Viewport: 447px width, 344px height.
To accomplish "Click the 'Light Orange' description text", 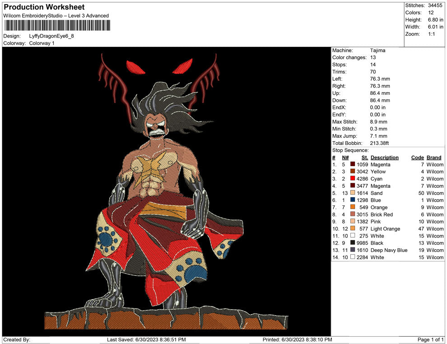I will tap(385, 228).
